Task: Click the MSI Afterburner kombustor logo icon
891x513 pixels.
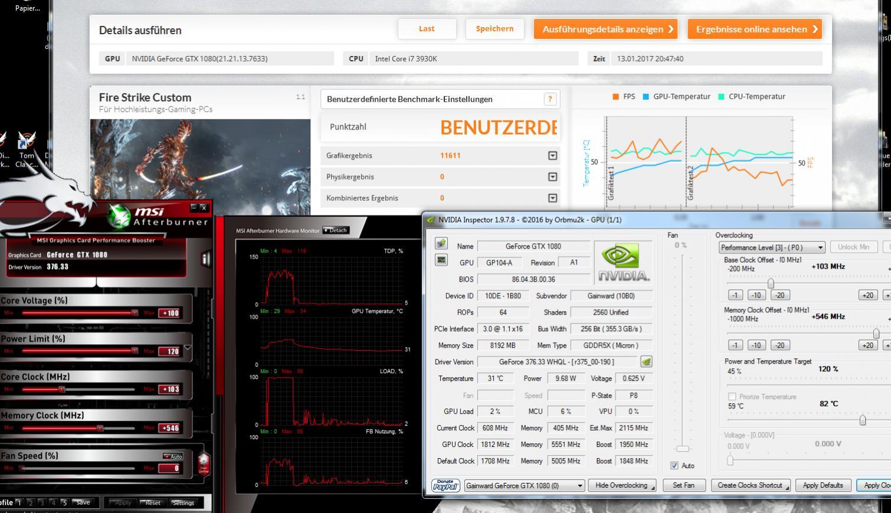Action: click(120, 215)
